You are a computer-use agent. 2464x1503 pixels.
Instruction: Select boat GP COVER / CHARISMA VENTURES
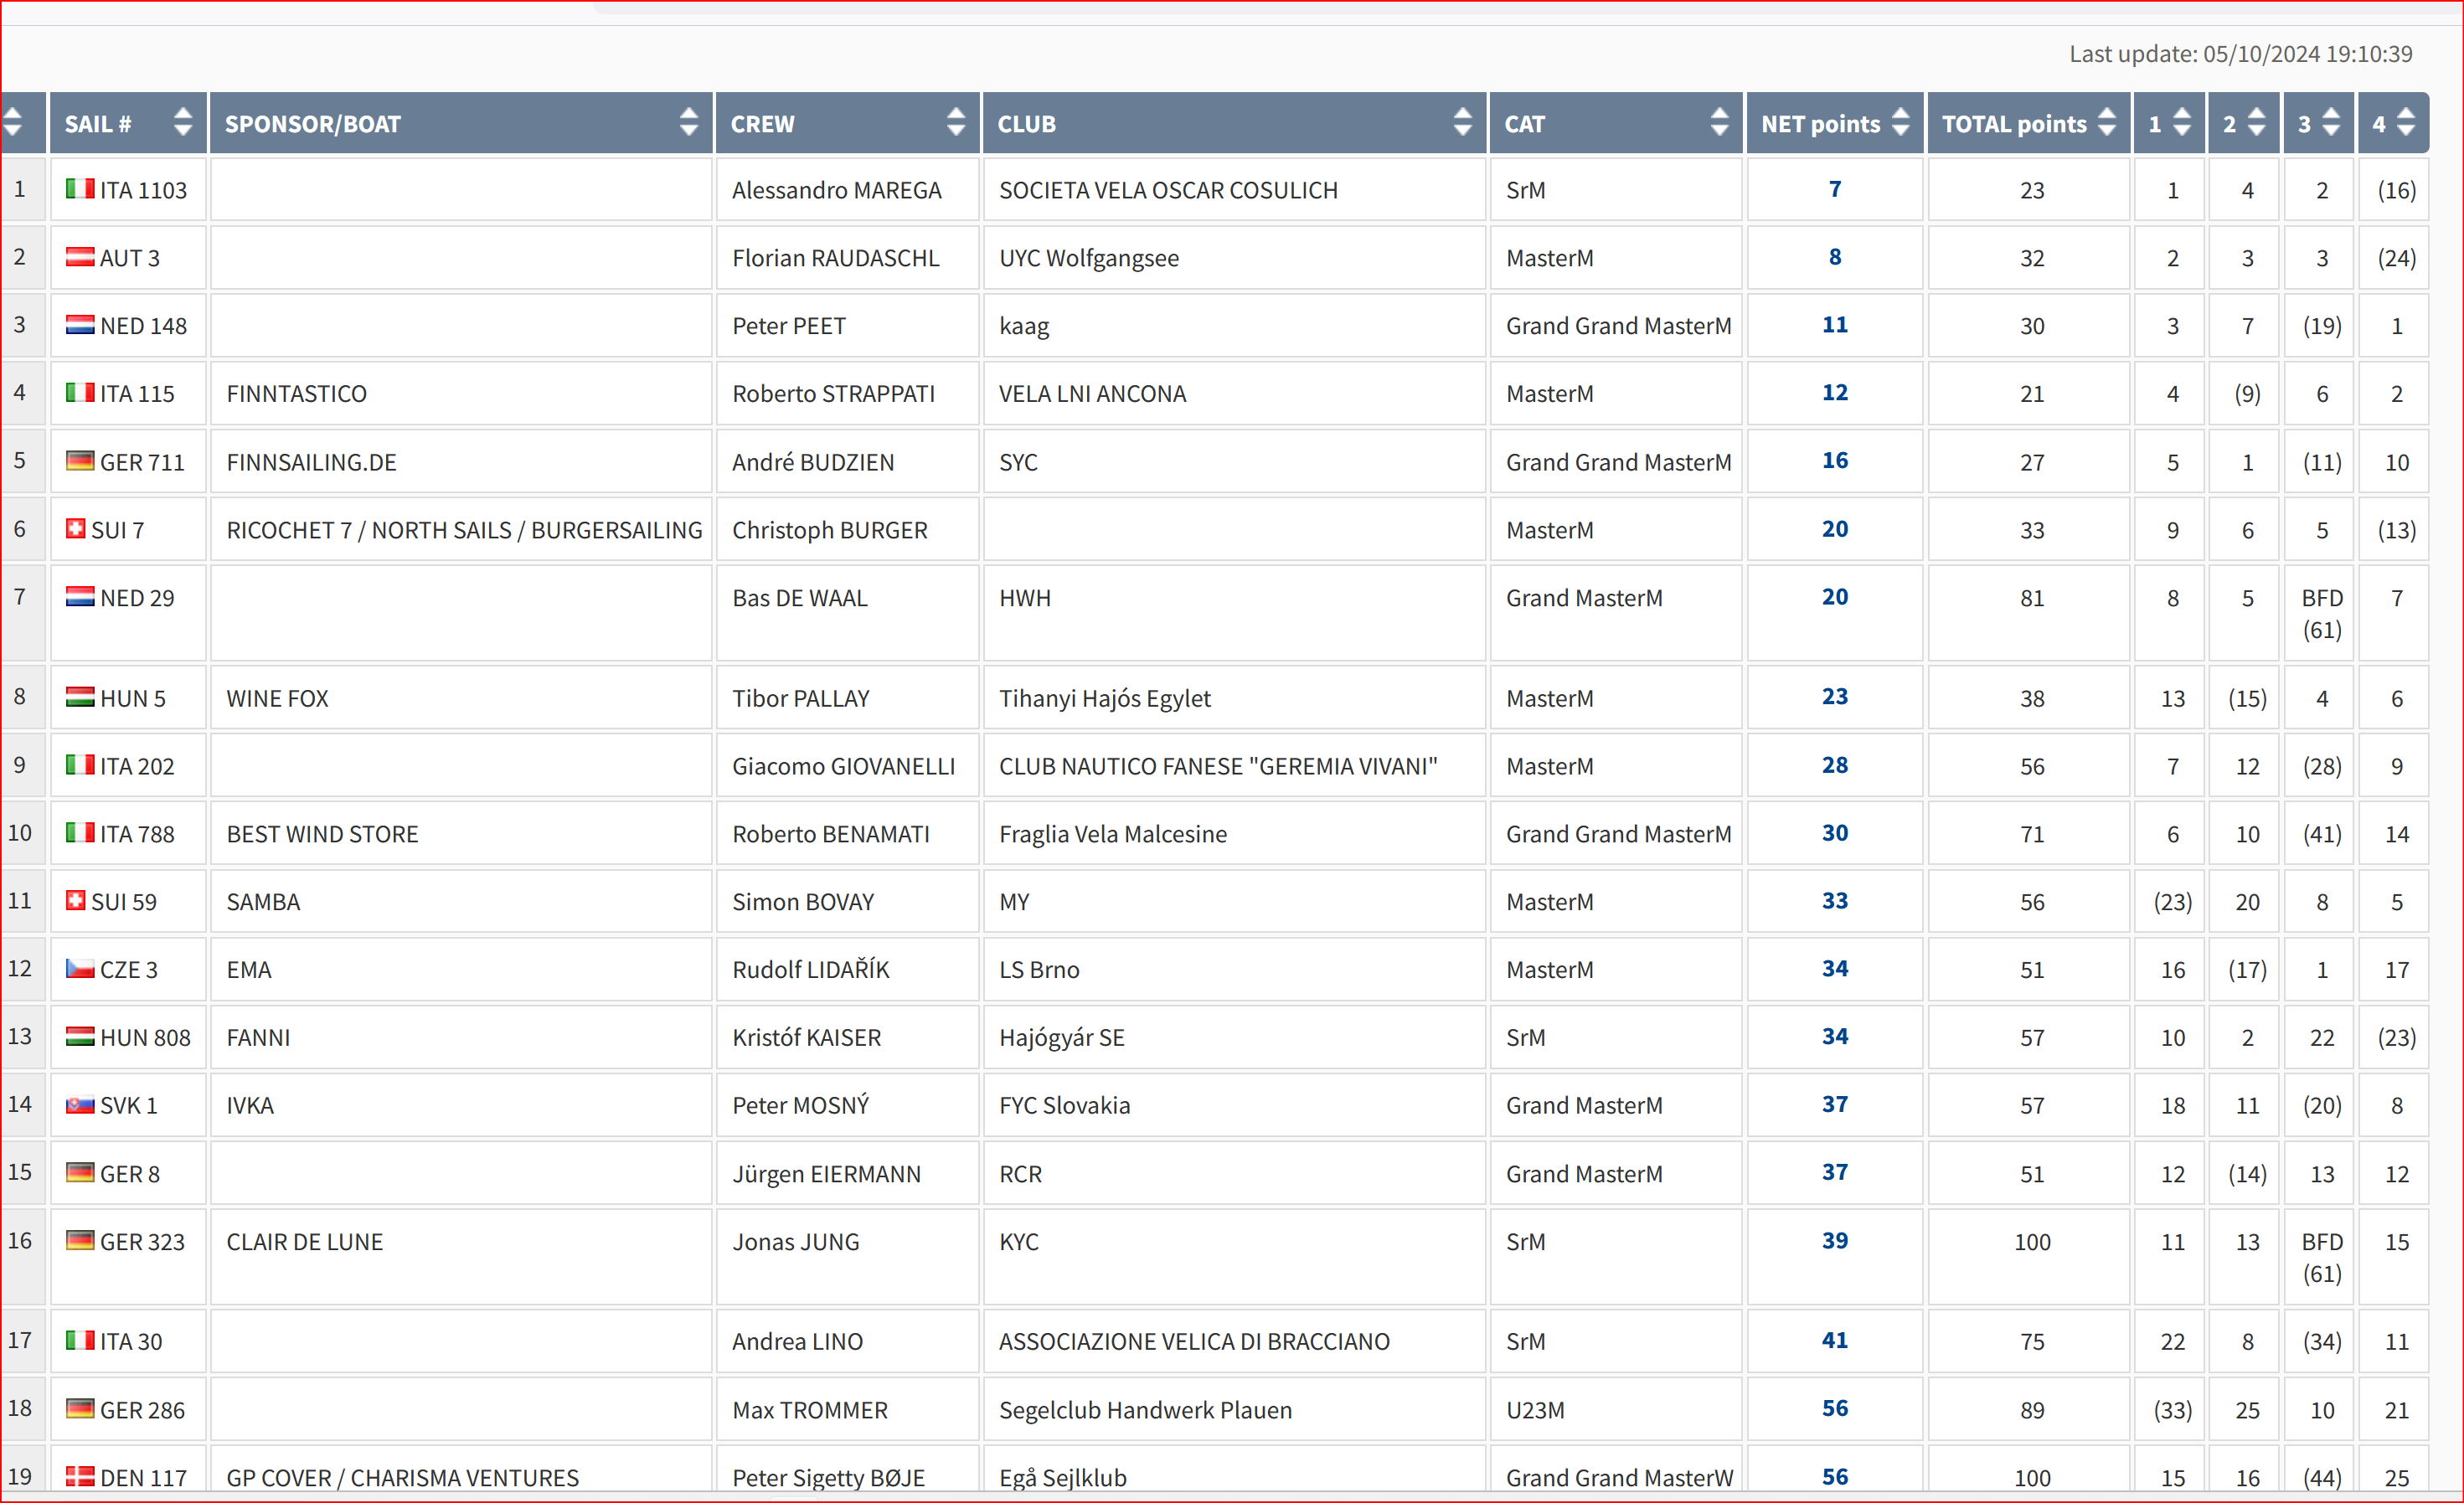pyautogui.click(x=402, y=1477)
